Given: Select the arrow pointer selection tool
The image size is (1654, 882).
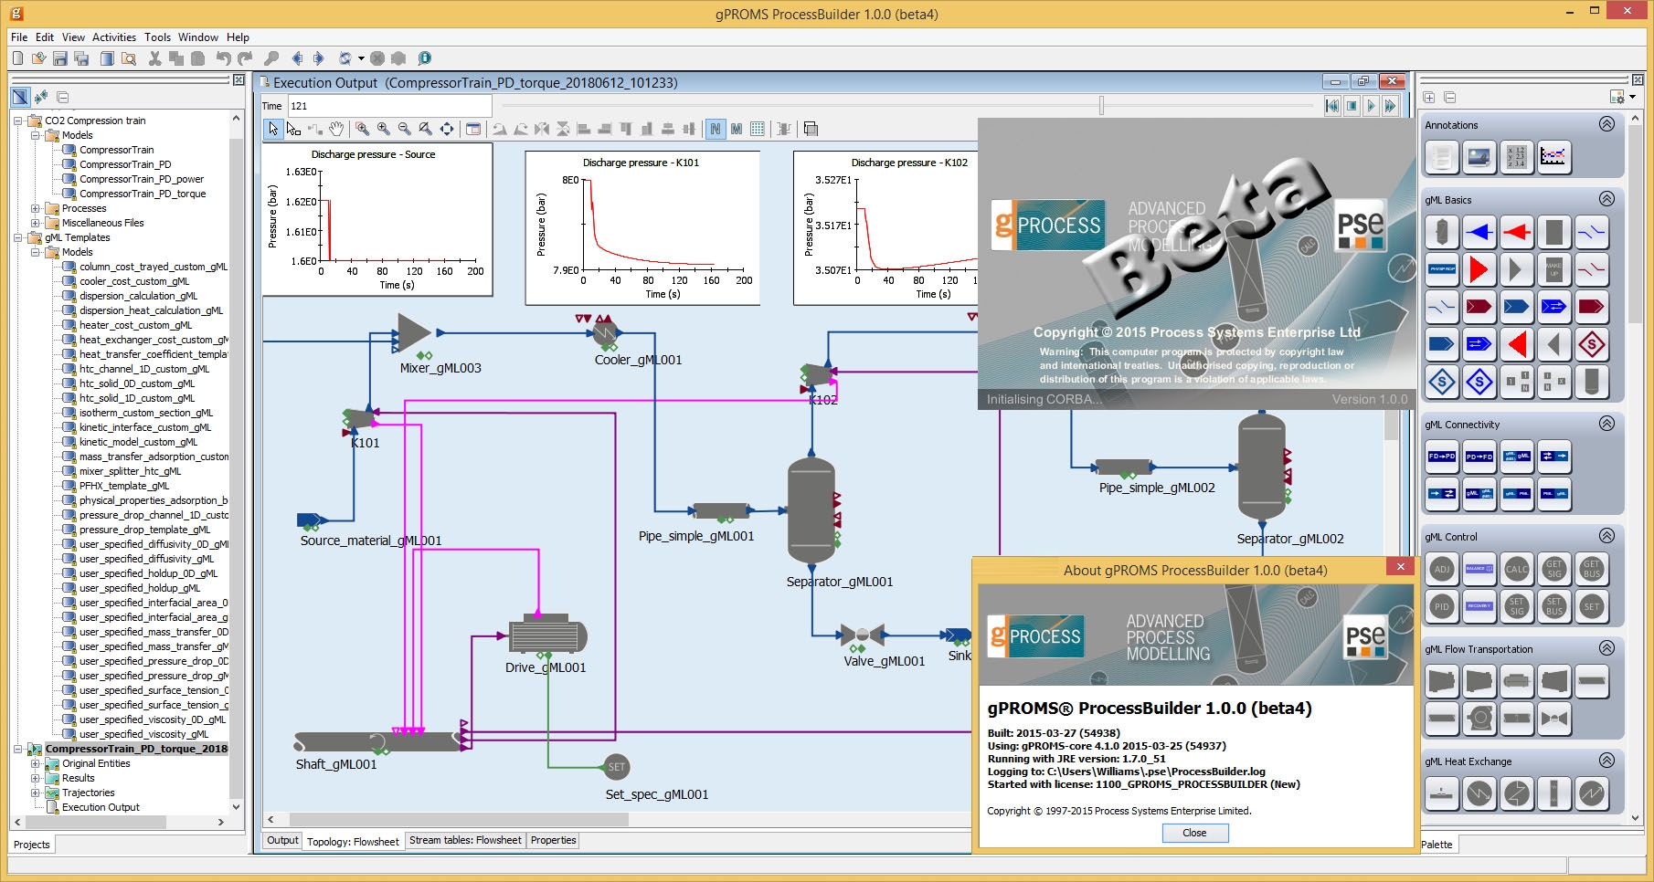Looking at the screenshot, I should click(272, 129).
